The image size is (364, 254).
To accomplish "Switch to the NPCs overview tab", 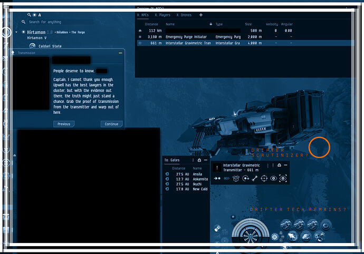I will pos(143,15).
